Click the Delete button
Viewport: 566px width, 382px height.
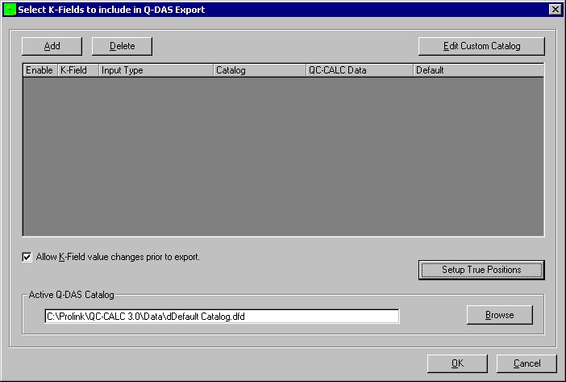[122, 46]
